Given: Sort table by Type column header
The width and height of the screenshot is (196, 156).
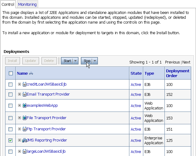Looking at the screenshot, I should click(x=149, y=73).
